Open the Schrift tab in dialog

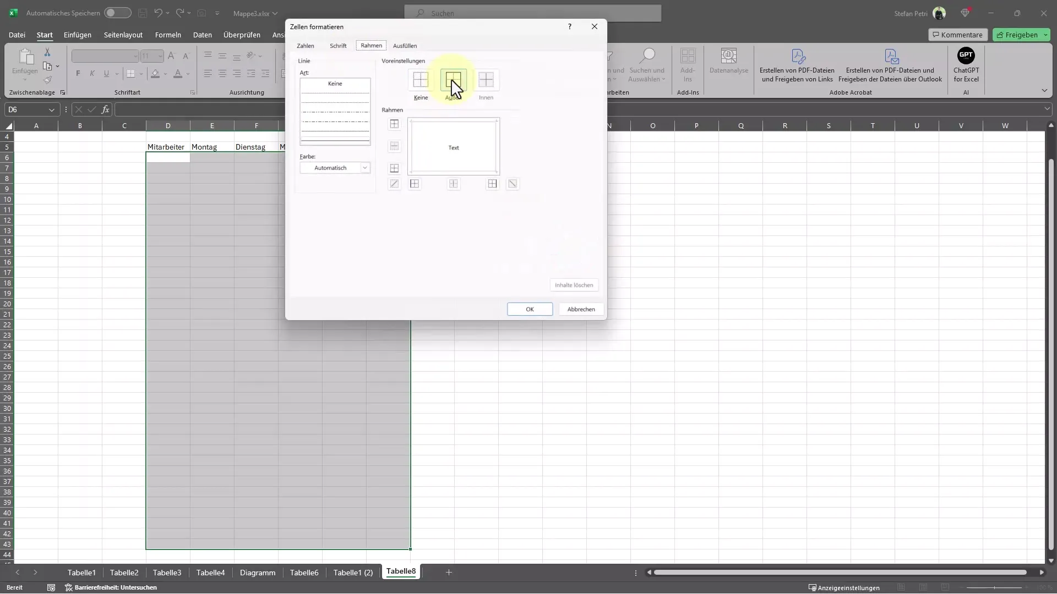tap(338, 46)
